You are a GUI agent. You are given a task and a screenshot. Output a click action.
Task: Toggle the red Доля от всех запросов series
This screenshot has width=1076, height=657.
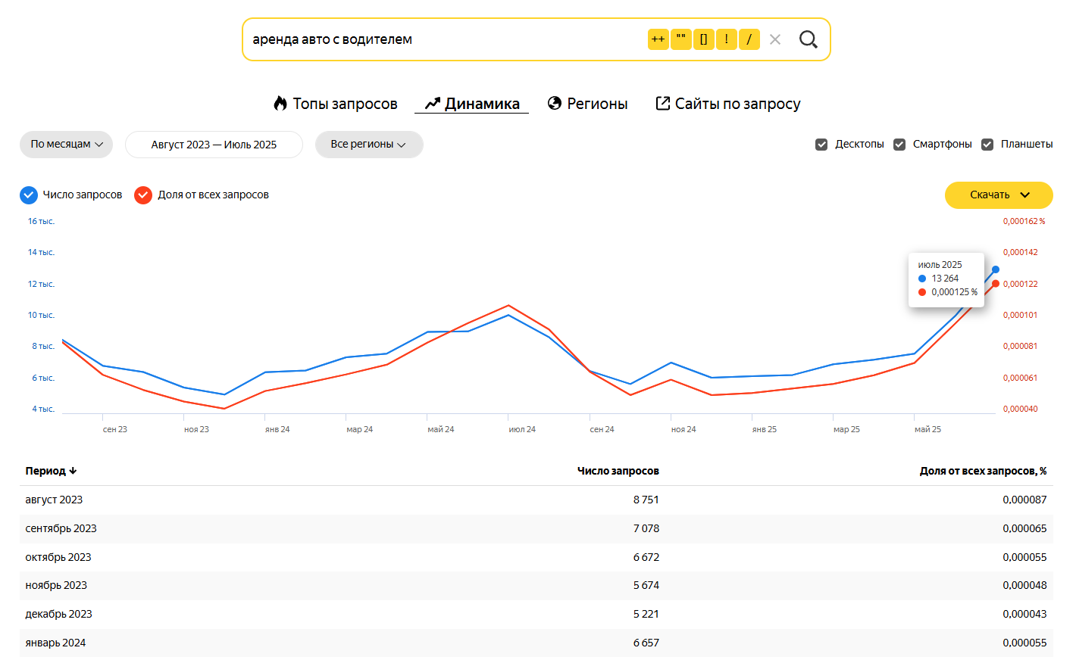[143, 195]
